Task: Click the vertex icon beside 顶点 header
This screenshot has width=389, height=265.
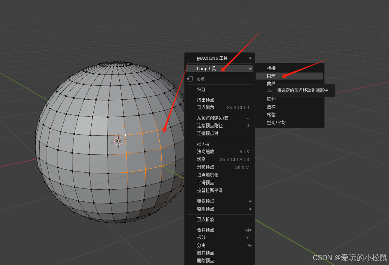Action: [190, 79]
